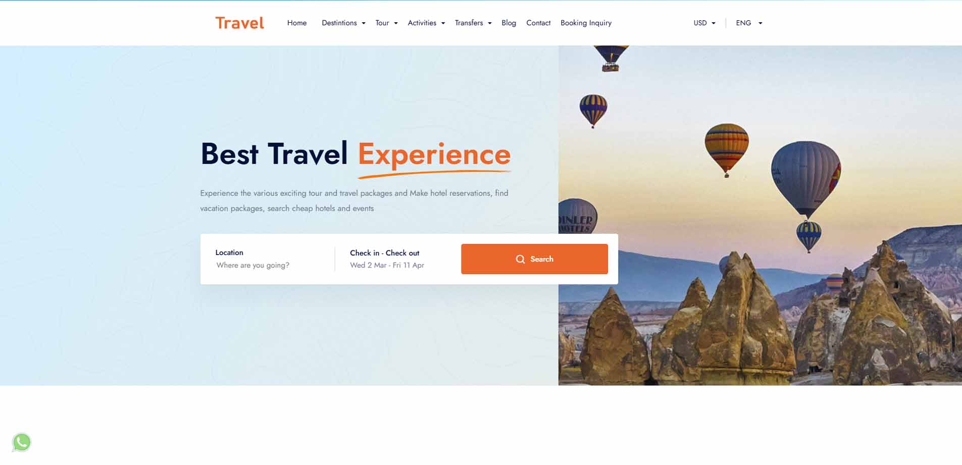Select the Check in - Check out dates
The height and width of the screenshot is (465, 962).
[x=387, y=259]
